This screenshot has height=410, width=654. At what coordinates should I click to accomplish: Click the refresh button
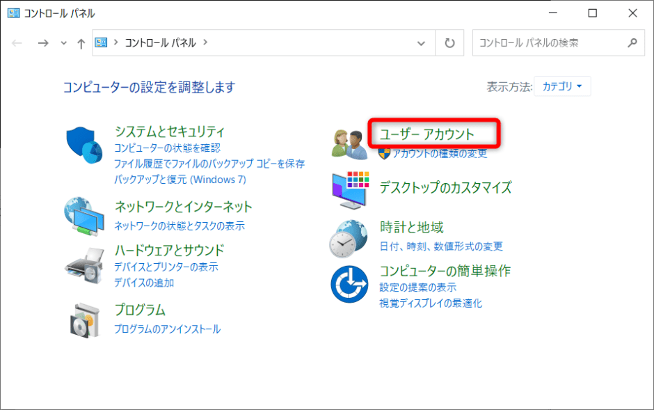[449, 42]
